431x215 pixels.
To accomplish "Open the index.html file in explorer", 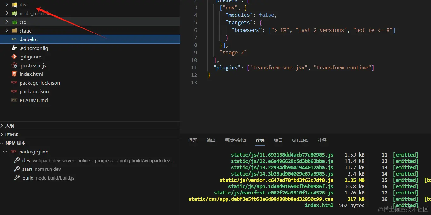I will coord(90,74).
